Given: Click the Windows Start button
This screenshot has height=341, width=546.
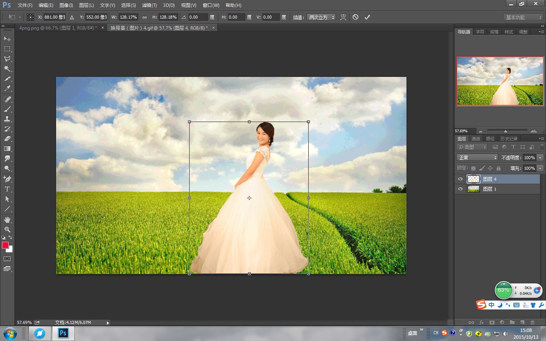Looking at the screenshot, I should click(10, 333).
